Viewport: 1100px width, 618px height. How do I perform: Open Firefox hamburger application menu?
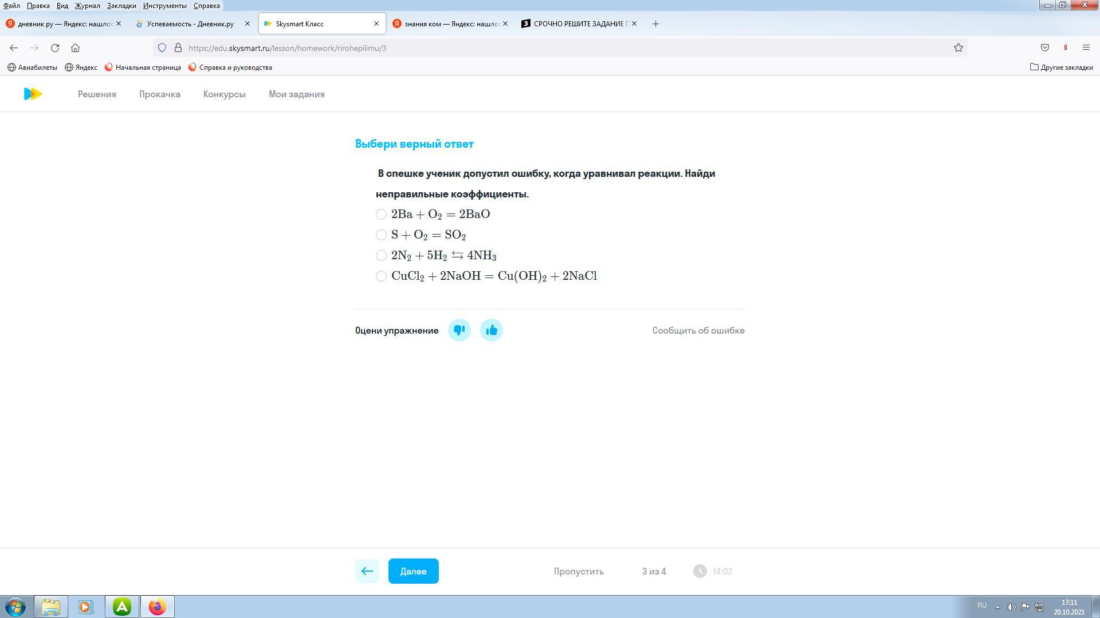[x=1086, y=48]
